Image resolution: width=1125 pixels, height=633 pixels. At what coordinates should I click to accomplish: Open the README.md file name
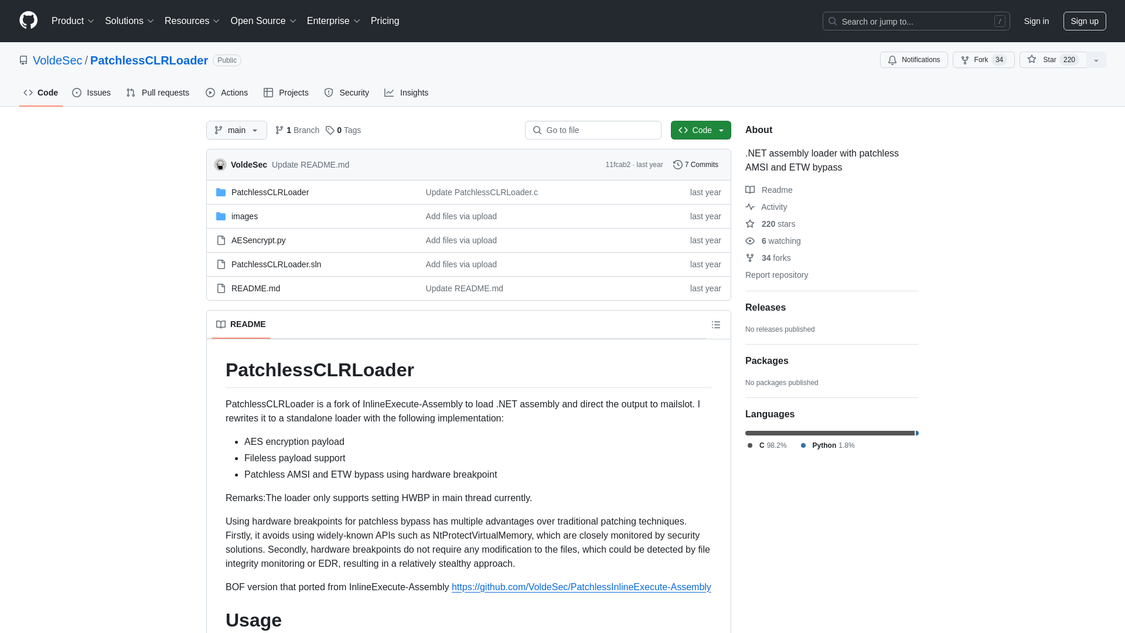(255, 288)
